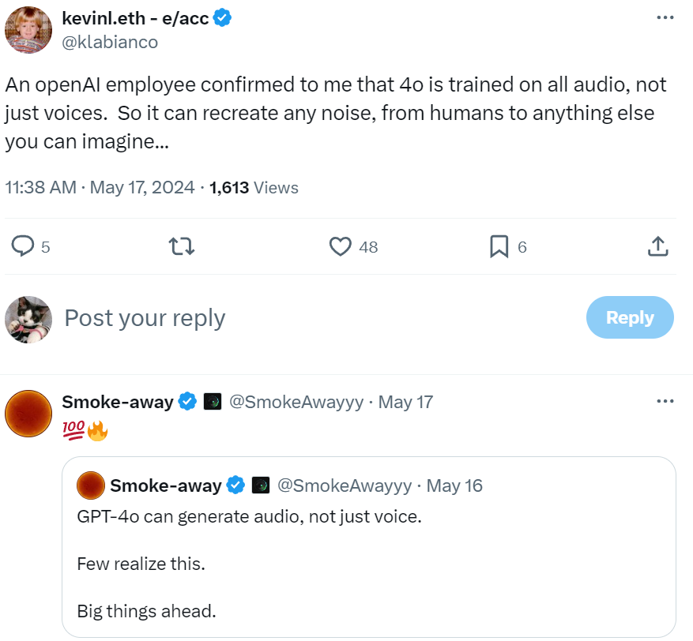Click affiliate badge inside quoted tweet
Image resolution: width=693 pixels, height=641 pixels.
point(261,485)
